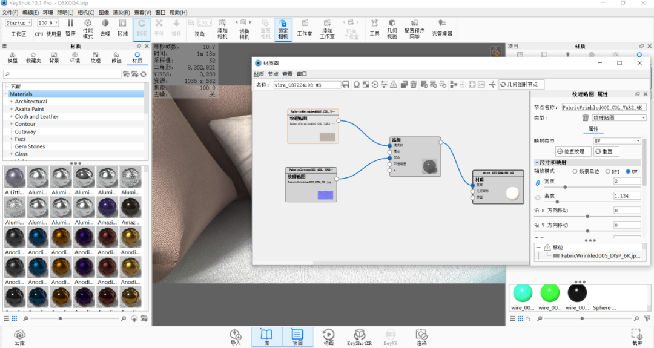Click 沿 U 方向移动 slider handle
Viewport: 654px width, 348px height.
pos(587,216)
